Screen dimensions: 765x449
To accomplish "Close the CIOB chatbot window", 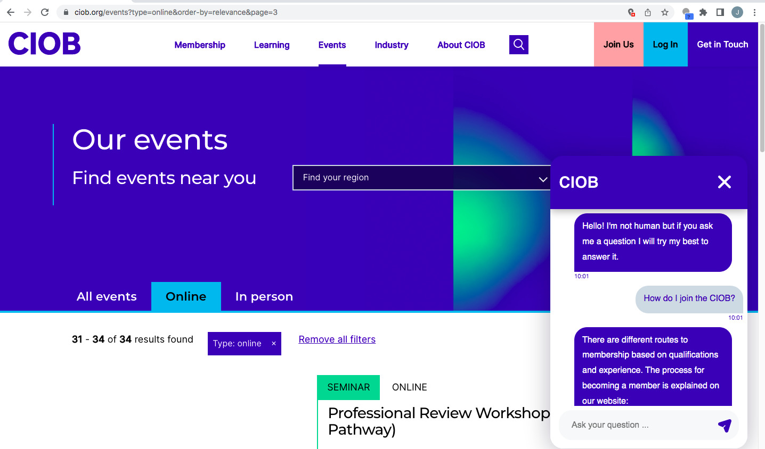I will coord(724,182).
